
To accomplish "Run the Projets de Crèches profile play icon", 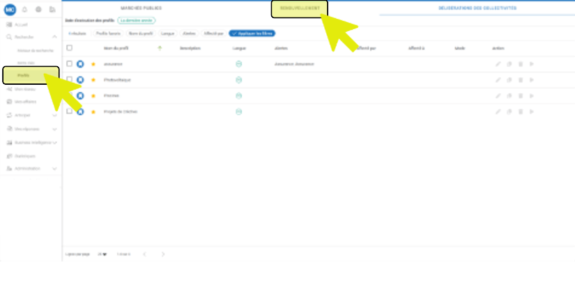I will [532, 111].
